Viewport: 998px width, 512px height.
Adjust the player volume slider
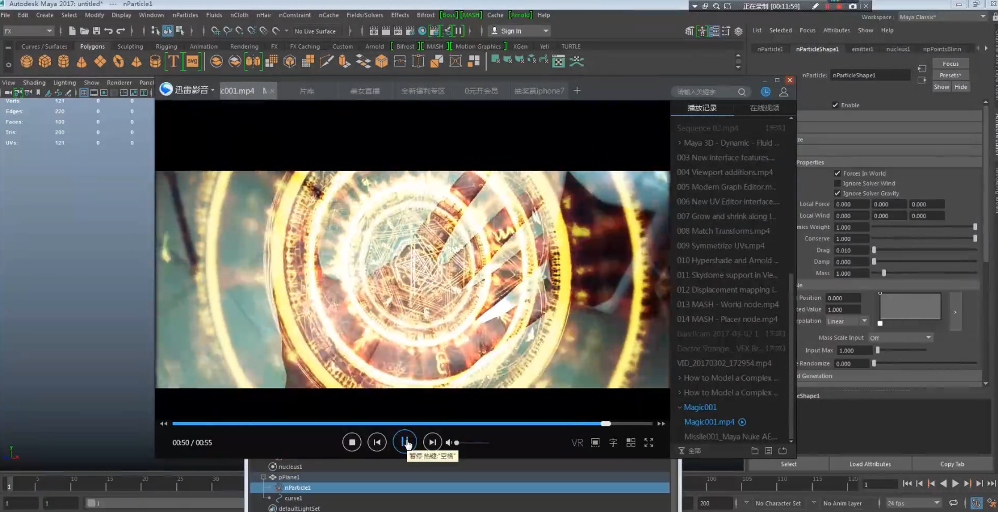(x=472, y=442)
